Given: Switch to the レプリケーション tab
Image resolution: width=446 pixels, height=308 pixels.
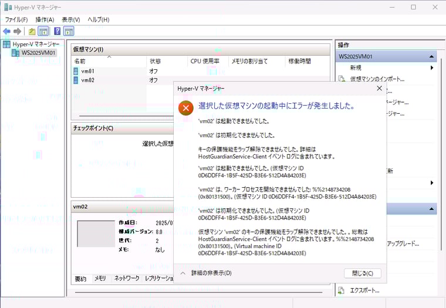Looking at the screenshot, I should 158,279.
